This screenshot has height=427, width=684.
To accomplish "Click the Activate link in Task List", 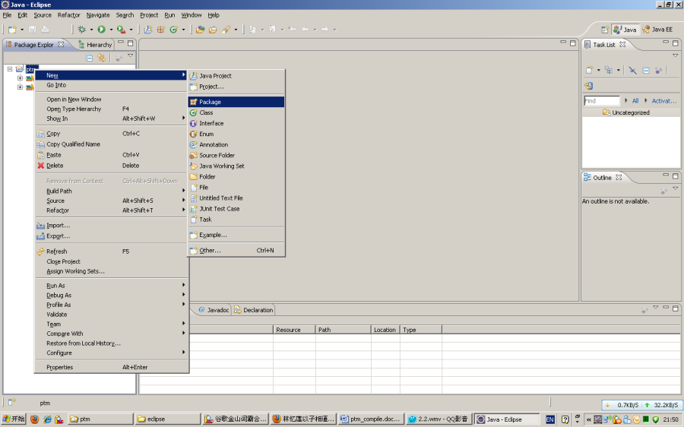I will (664, 101).
